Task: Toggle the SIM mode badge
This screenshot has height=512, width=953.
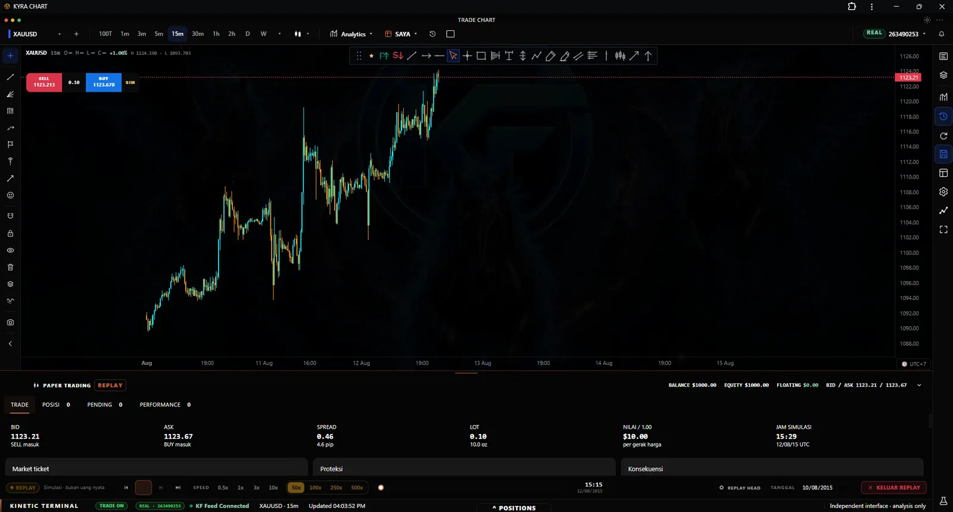Action: (x=130, y=82)
